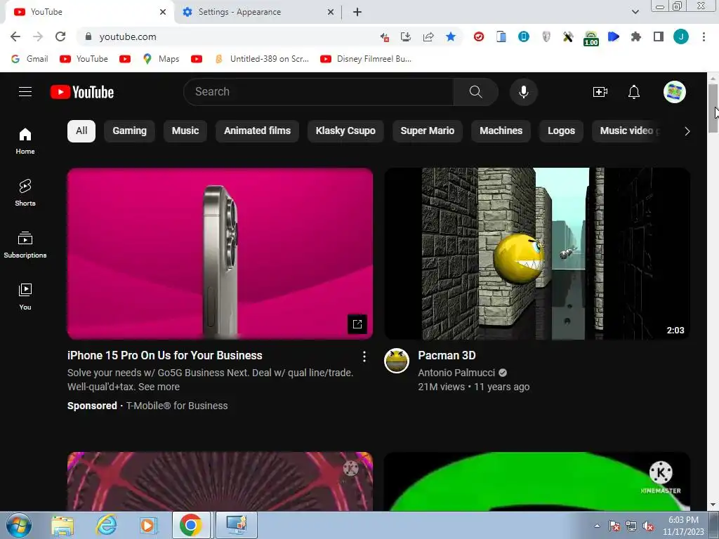
Task: Select the Logos chip
Action: click(561, 131)
